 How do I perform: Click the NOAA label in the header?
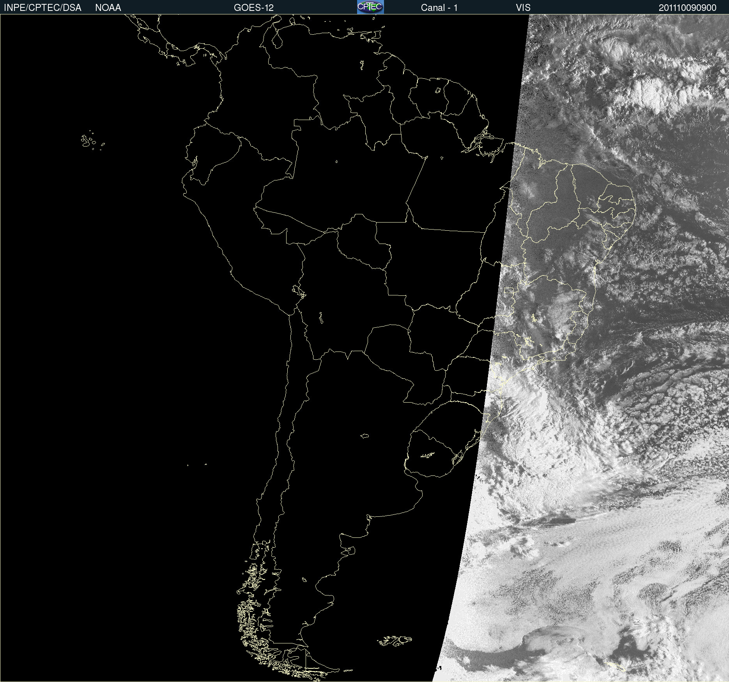coord(108,8)
